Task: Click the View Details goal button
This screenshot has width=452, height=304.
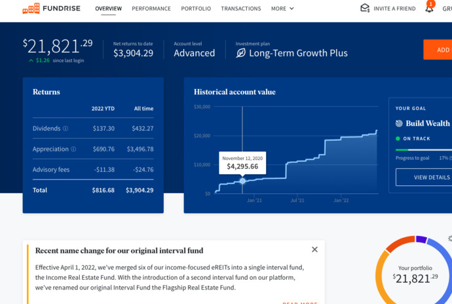Action: [424, 178]
